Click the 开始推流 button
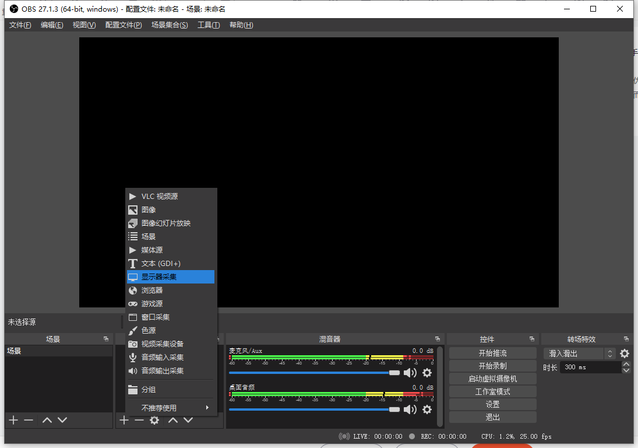Image resolution: width=638 pixels, height=448 pixels. point(492,352)
